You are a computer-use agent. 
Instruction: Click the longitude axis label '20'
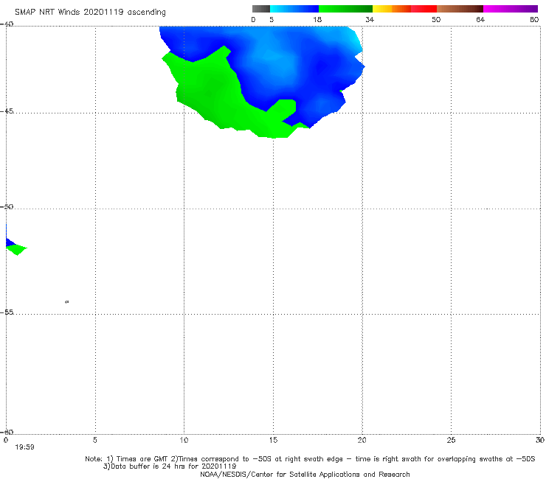coord(362,441)
